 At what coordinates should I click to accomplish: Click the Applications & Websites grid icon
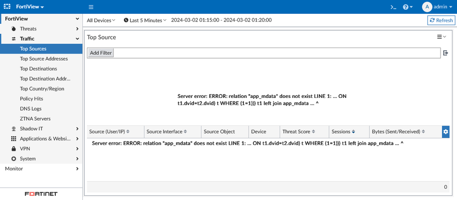[13, 139]
